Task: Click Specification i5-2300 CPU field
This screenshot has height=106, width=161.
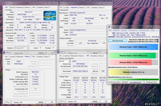Action: [x=35, y=22]
